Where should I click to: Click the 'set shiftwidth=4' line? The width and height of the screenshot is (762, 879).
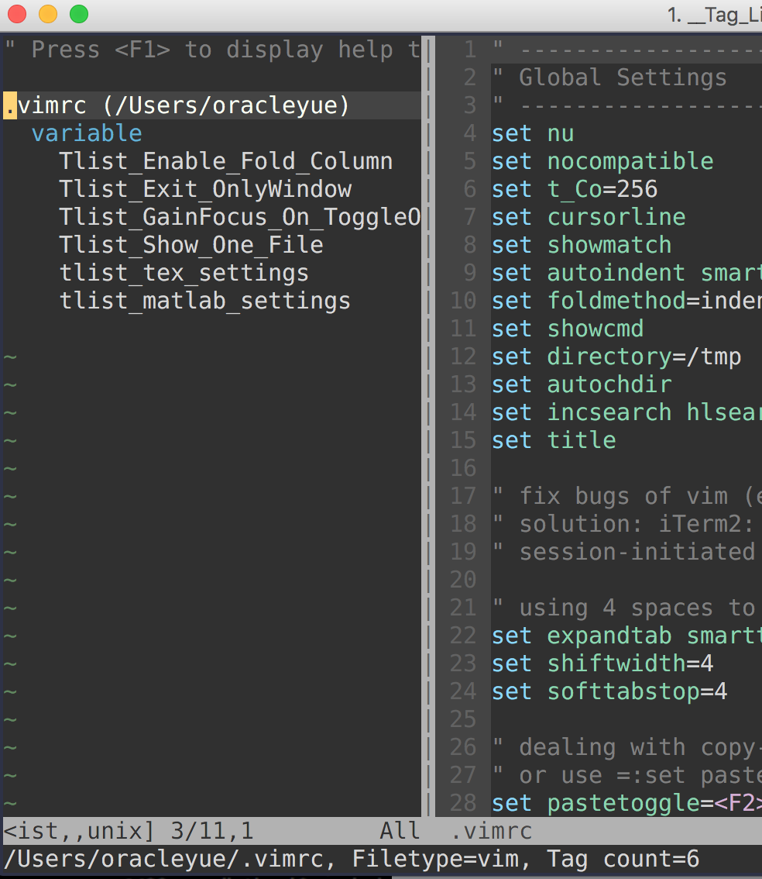click(603, 664)
